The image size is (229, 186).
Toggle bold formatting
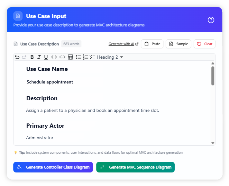coord(32,57)
